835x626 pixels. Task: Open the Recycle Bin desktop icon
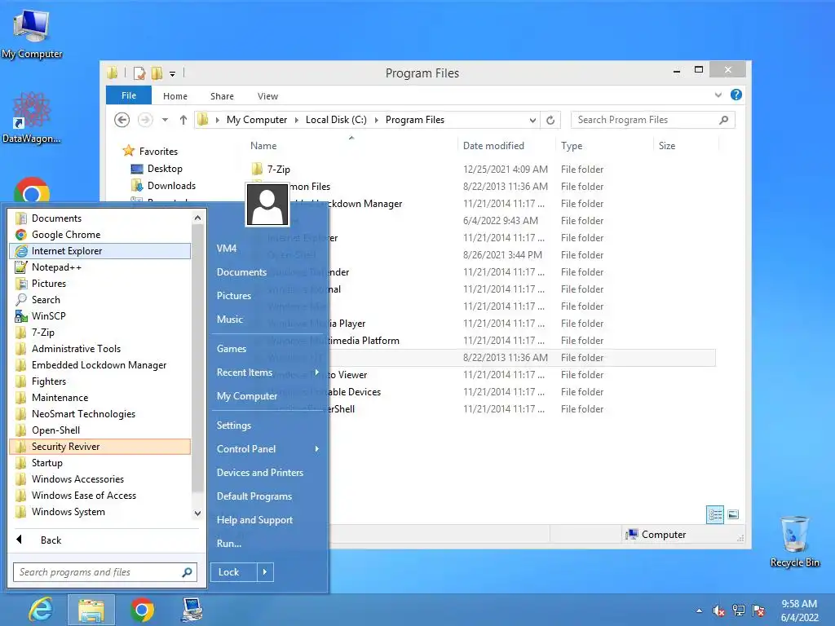point(794,541)
